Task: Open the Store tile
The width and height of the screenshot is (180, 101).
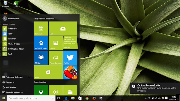Action: click(x=48, y=72)
